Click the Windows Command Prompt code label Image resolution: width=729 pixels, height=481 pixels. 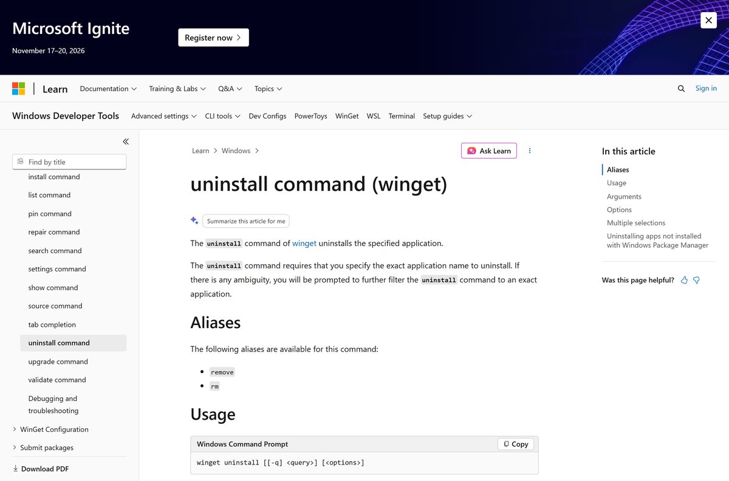coord(242,444)
